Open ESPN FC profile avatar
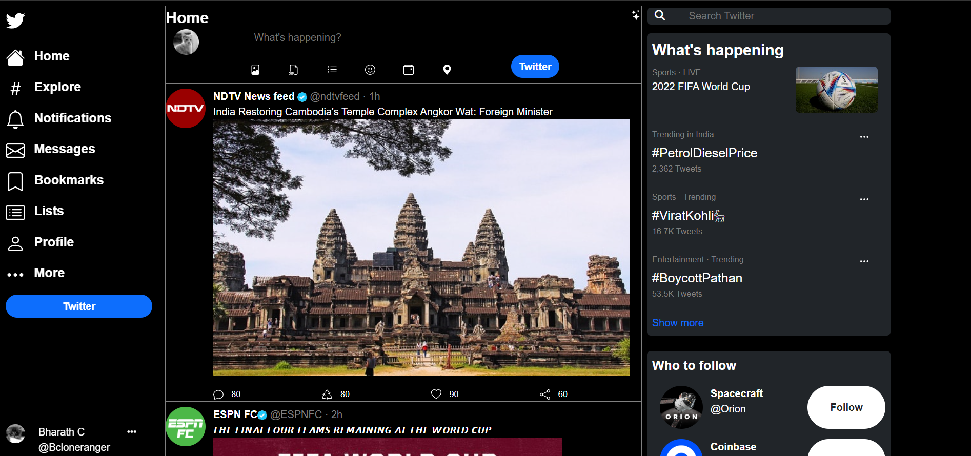971x456 pixels. point(186,426)
